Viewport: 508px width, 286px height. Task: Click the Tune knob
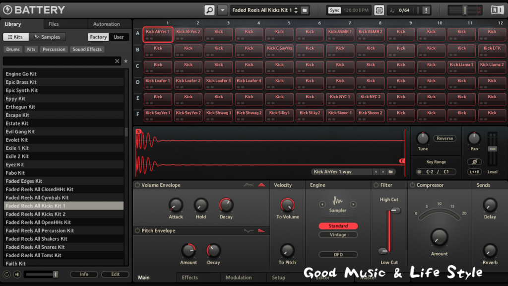coord(423,139)
